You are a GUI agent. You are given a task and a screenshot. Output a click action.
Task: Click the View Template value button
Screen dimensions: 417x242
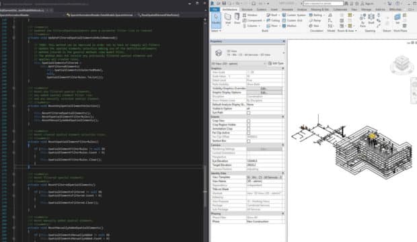[x=264, y=177]
